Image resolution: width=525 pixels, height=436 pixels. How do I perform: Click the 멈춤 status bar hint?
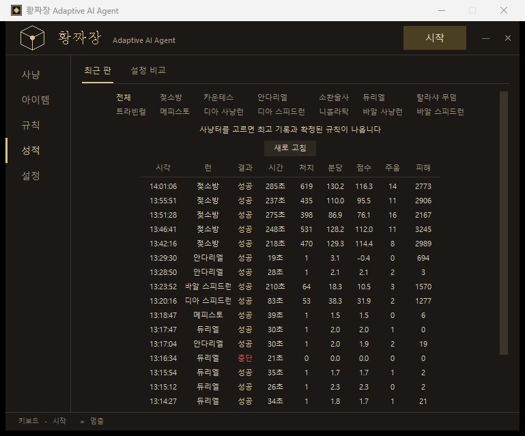[x=97, y=421]
